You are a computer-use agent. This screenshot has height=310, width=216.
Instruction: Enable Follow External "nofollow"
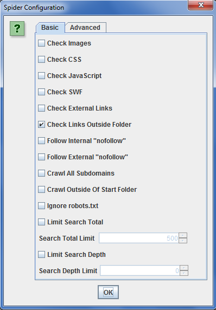41,157
